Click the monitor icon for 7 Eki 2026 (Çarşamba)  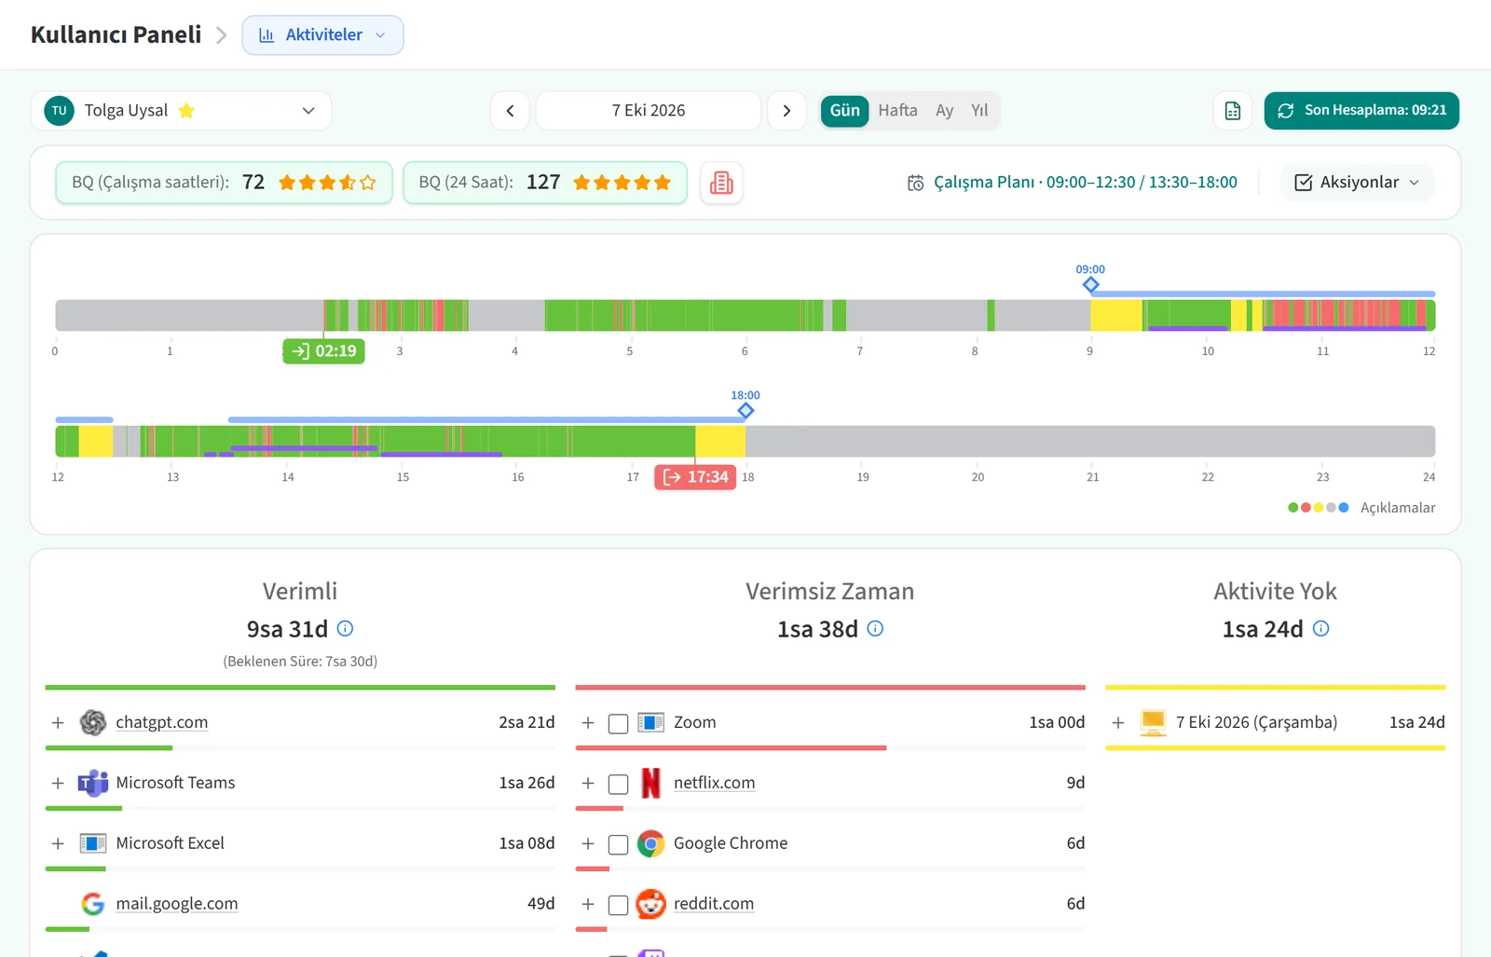coord(1153,722)
